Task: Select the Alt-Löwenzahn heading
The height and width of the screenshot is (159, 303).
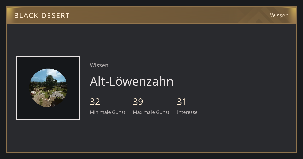Action: point(132,81)
